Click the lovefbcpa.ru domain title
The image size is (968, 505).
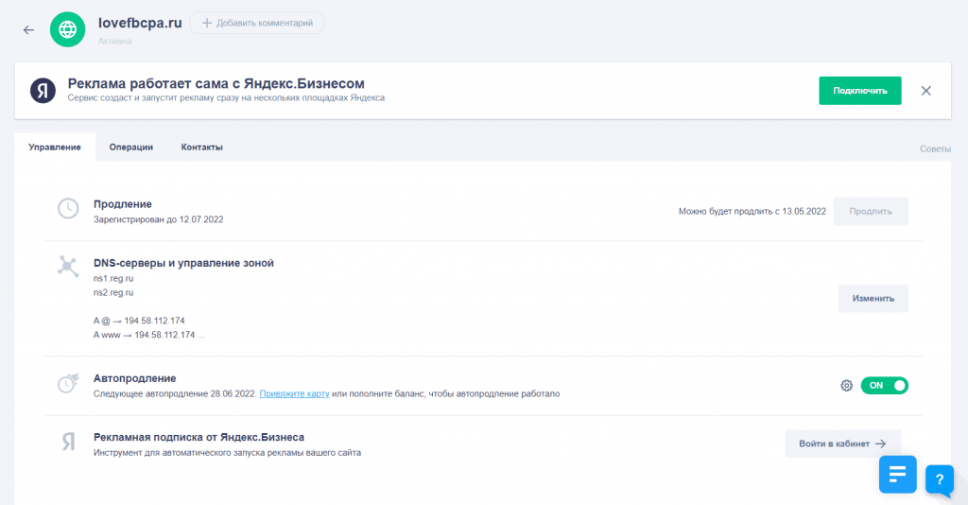(x=140, y=23)
